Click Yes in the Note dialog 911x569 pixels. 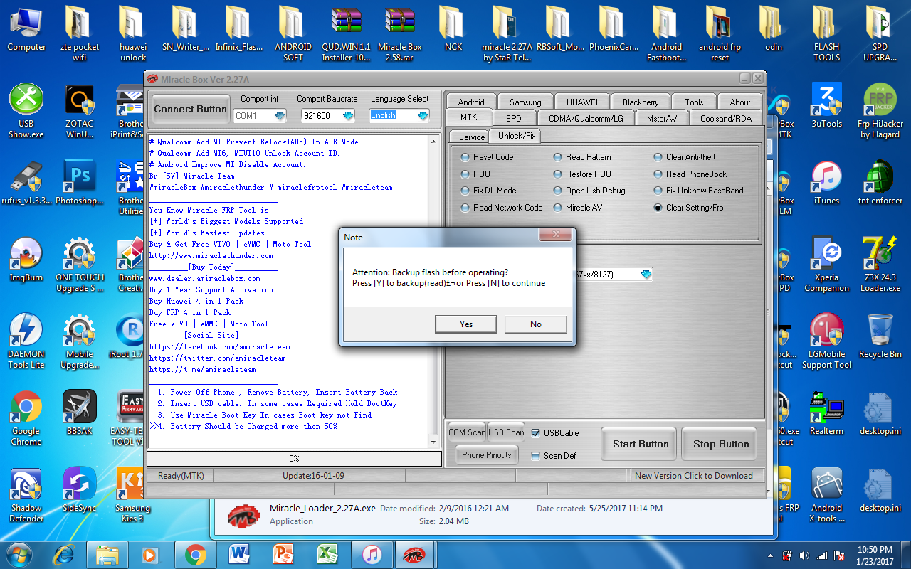pos(466,324)
